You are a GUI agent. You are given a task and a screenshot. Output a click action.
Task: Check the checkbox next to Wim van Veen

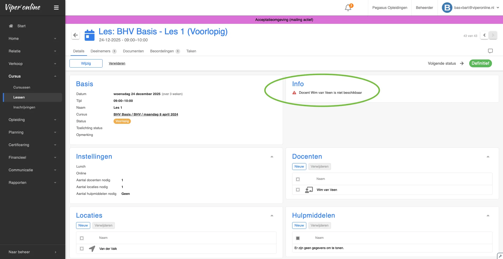pyautogui.click(x=298, y=190)
